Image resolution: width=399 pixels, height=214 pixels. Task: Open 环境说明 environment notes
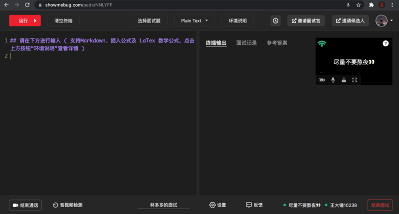[x=238, y=20]
